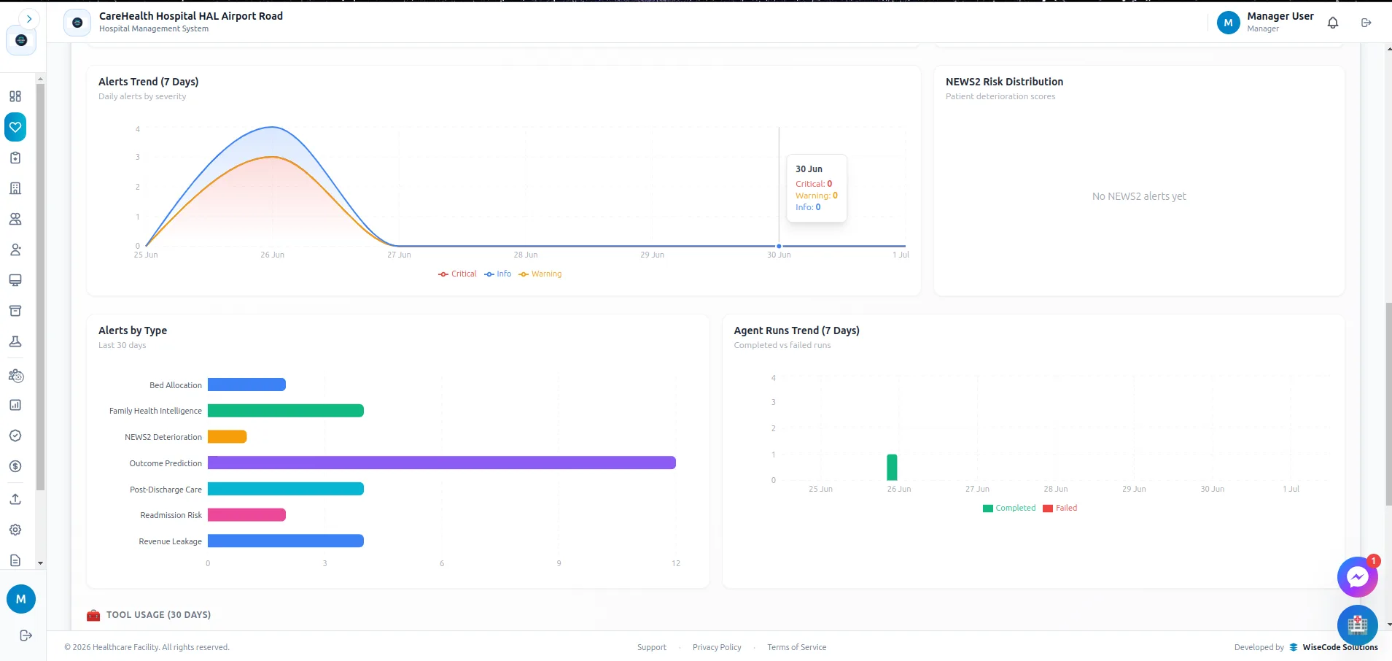Viewport: 1392px width, 661px height.
Task: Click the upload arrow icon in sidebar
Action: 15,499
